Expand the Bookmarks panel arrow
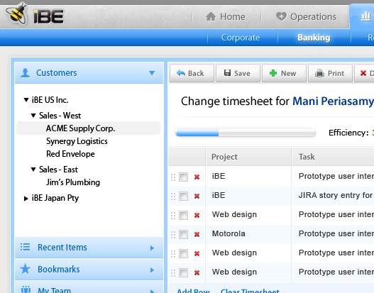The width and height of the screenshot is (374, 293). pos(152,270)
